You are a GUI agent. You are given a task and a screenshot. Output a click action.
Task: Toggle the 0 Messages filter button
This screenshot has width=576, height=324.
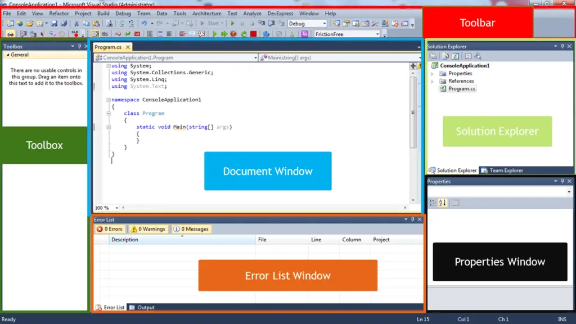[191, 229]
